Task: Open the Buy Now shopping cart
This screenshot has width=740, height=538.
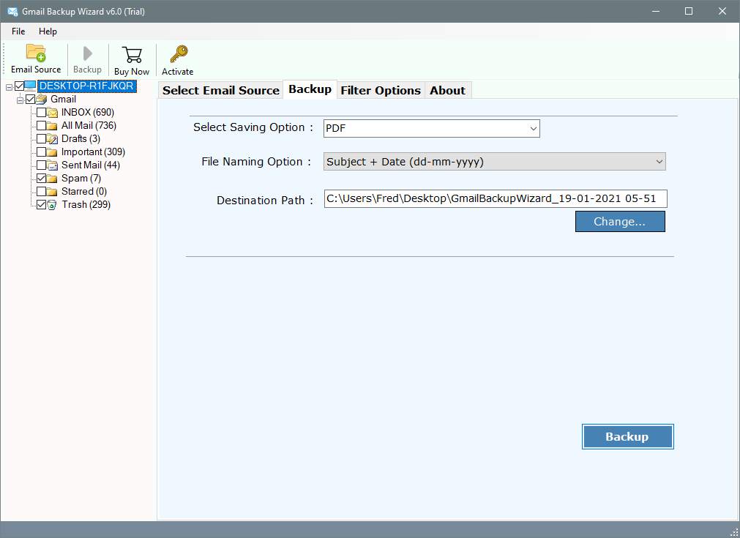Action: (x=132, y=55)
